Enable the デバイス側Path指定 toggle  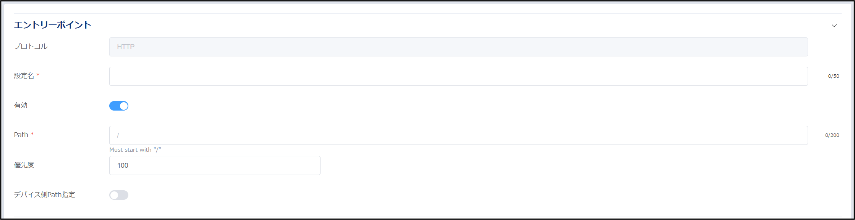point(119,195)
